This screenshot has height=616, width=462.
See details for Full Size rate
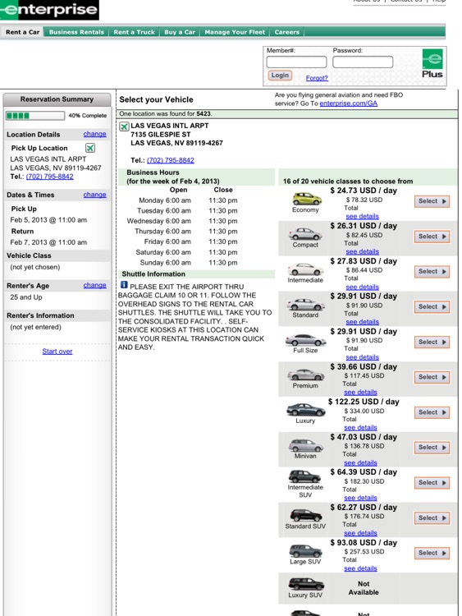pyautogui.click(x=363, y=357)
